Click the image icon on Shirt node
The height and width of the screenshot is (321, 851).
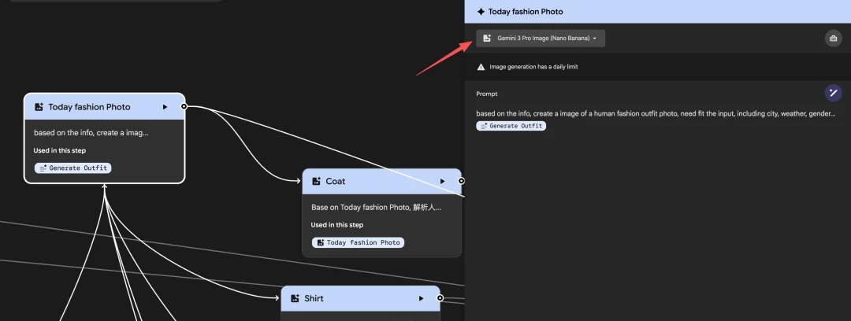[295, 298]
